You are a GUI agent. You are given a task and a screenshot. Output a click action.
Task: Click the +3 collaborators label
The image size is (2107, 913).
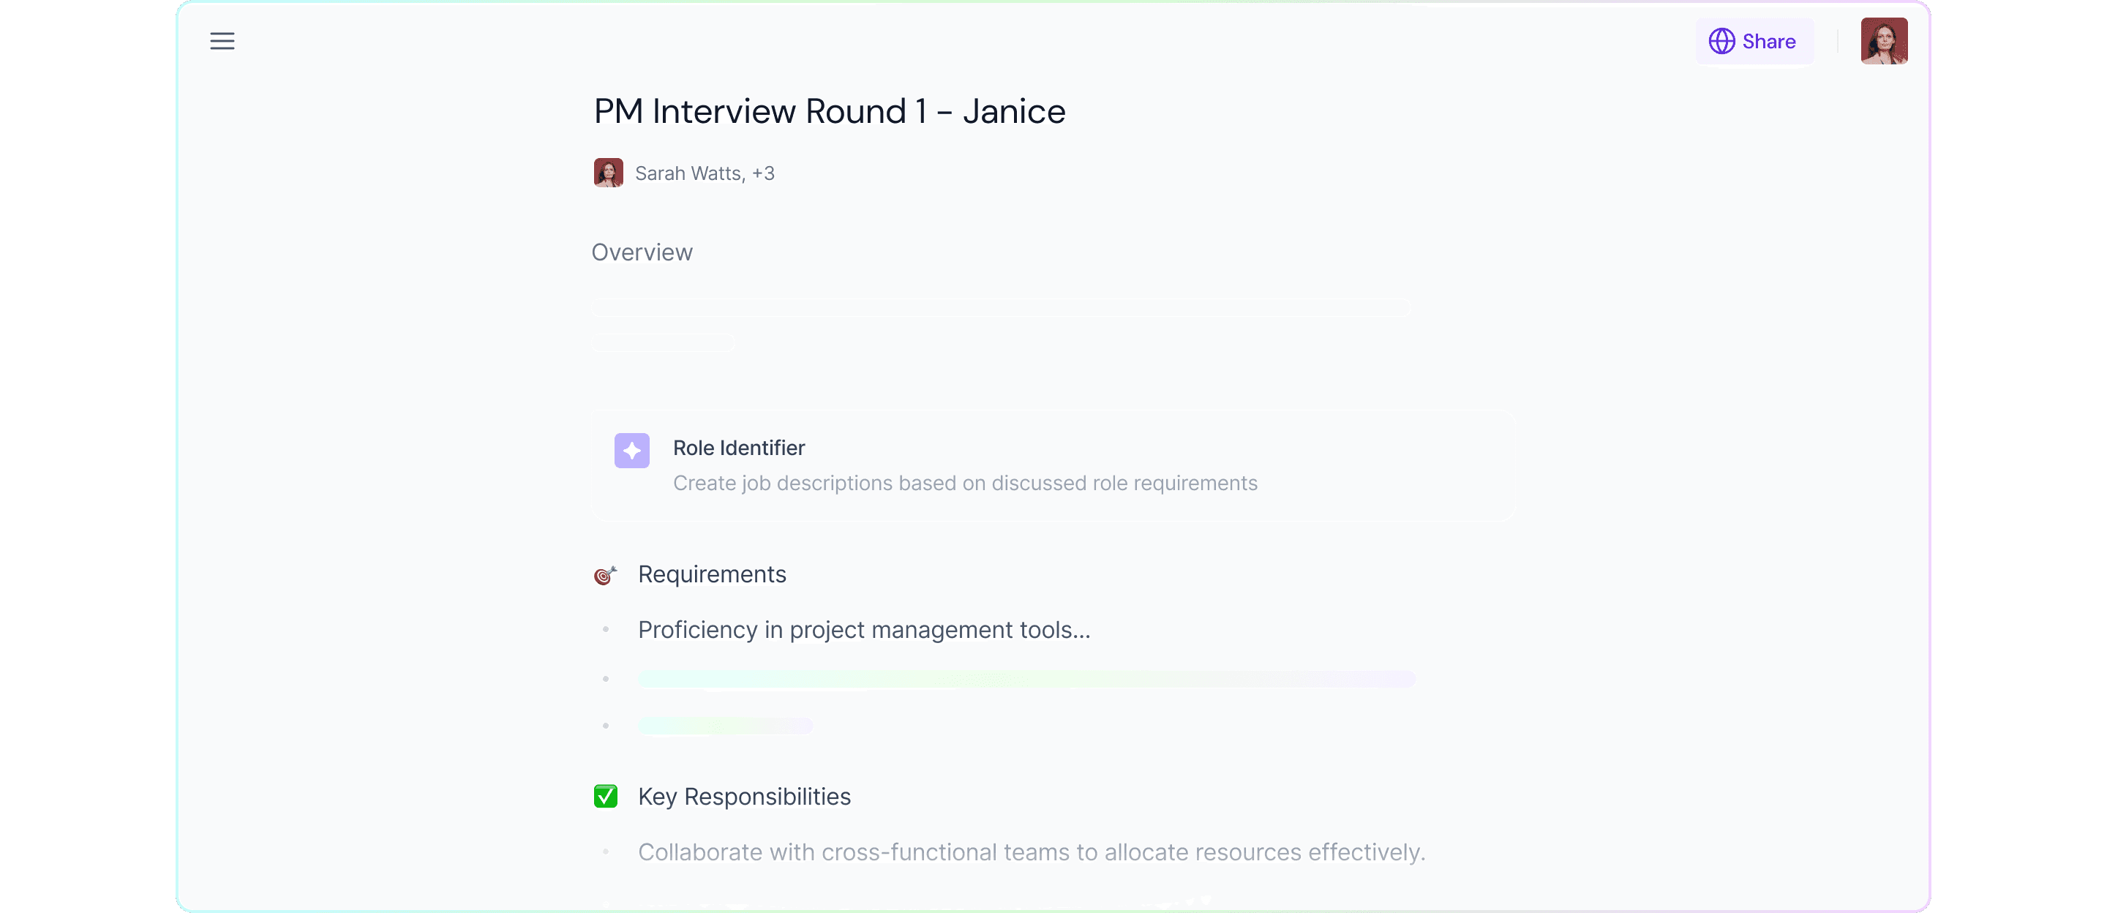763,173
